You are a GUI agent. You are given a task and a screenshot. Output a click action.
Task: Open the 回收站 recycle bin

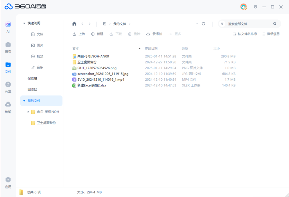(x=33, y=89)
